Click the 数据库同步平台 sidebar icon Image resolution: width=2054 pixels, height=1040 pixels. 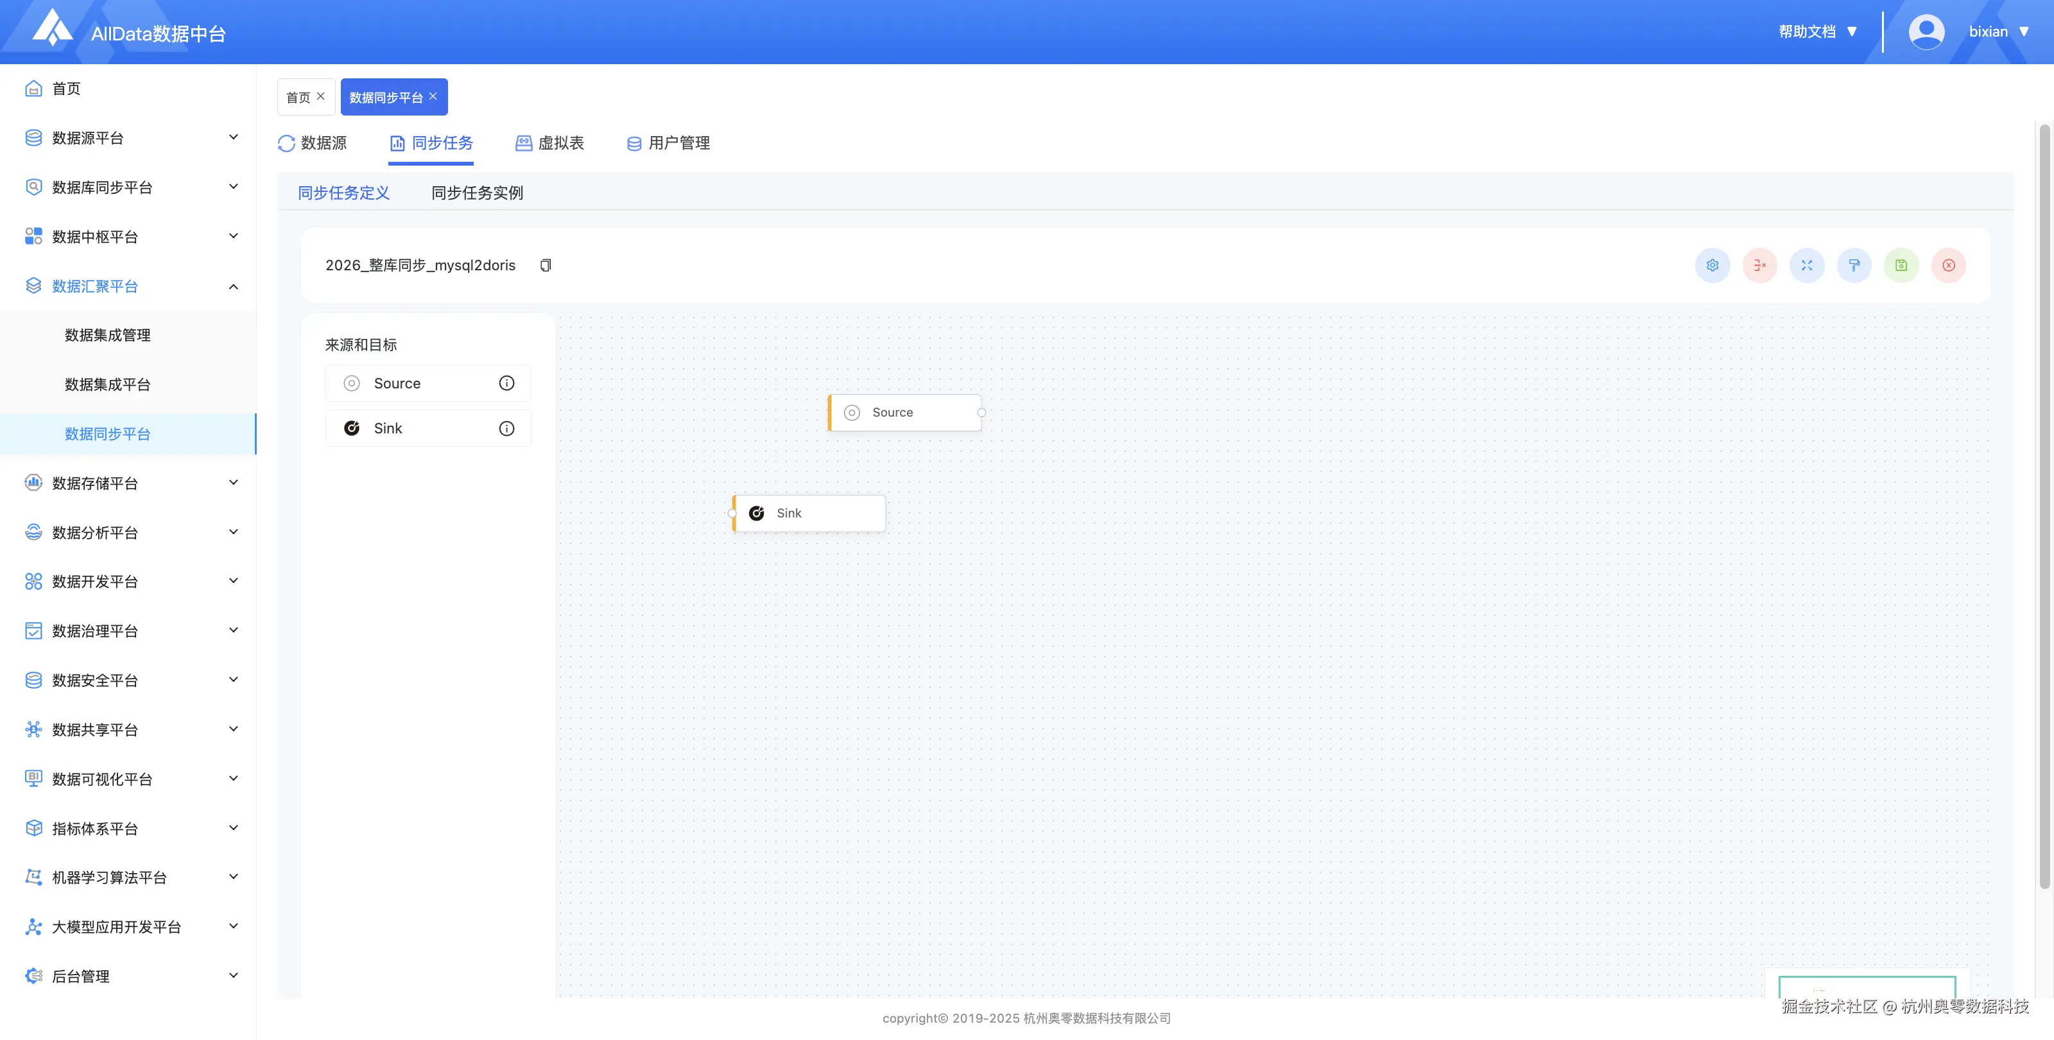(33, 187)
